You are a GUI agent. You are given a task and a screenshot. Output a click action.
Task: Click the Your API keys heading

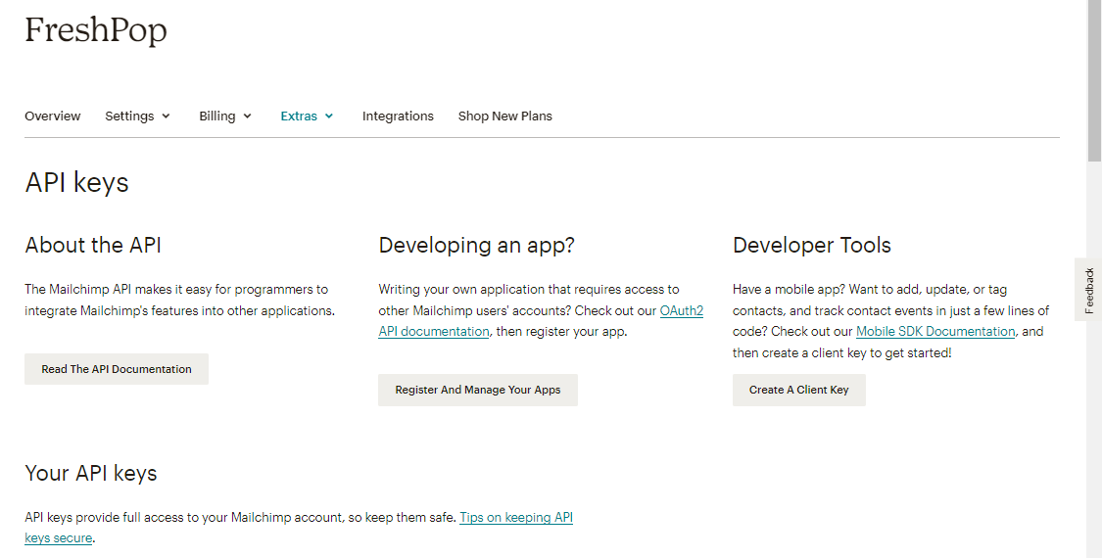[x=91, y=473]
